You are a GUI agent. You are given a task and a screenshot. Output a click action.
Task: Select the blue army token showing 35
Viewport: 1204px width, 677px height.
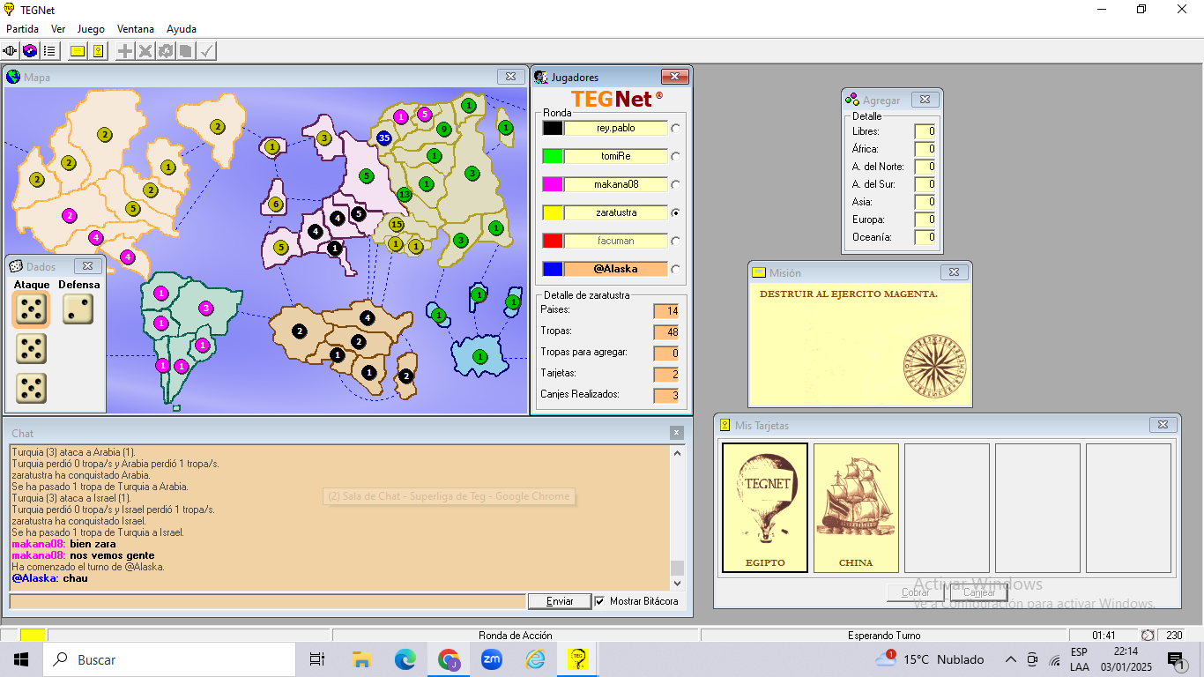point(383,138)
